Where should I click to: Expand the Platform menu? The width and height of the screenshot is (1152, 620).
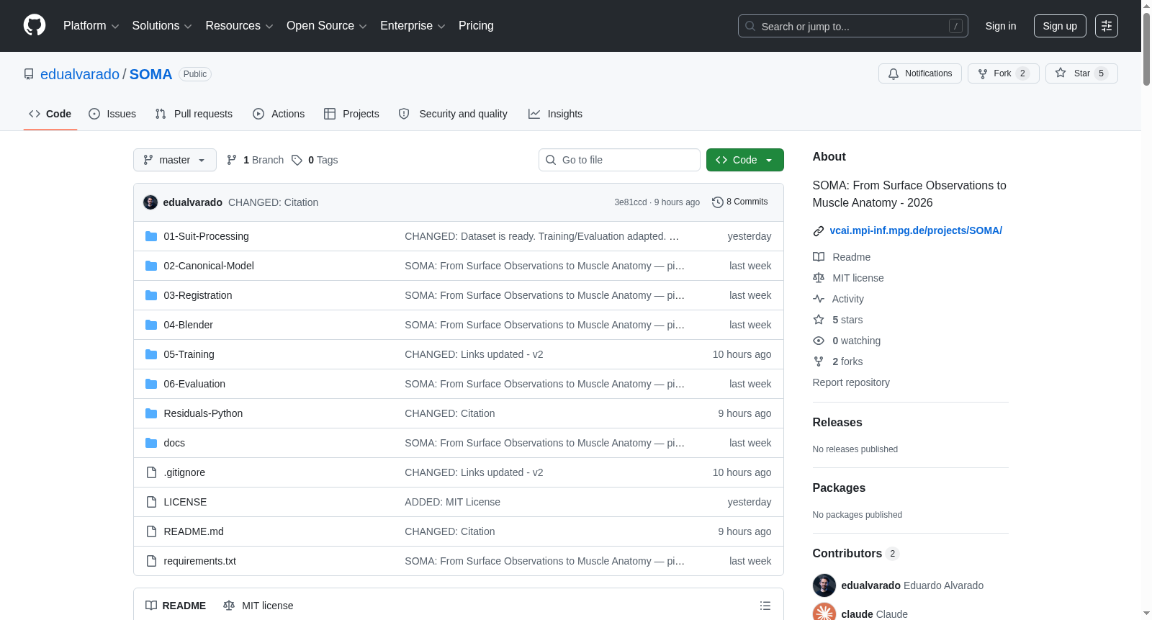click(x=91, y=26)
